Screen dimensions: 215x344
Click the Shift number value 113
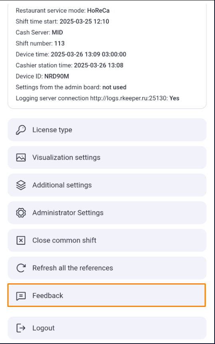pyautogui.click(x=60, y=43)
